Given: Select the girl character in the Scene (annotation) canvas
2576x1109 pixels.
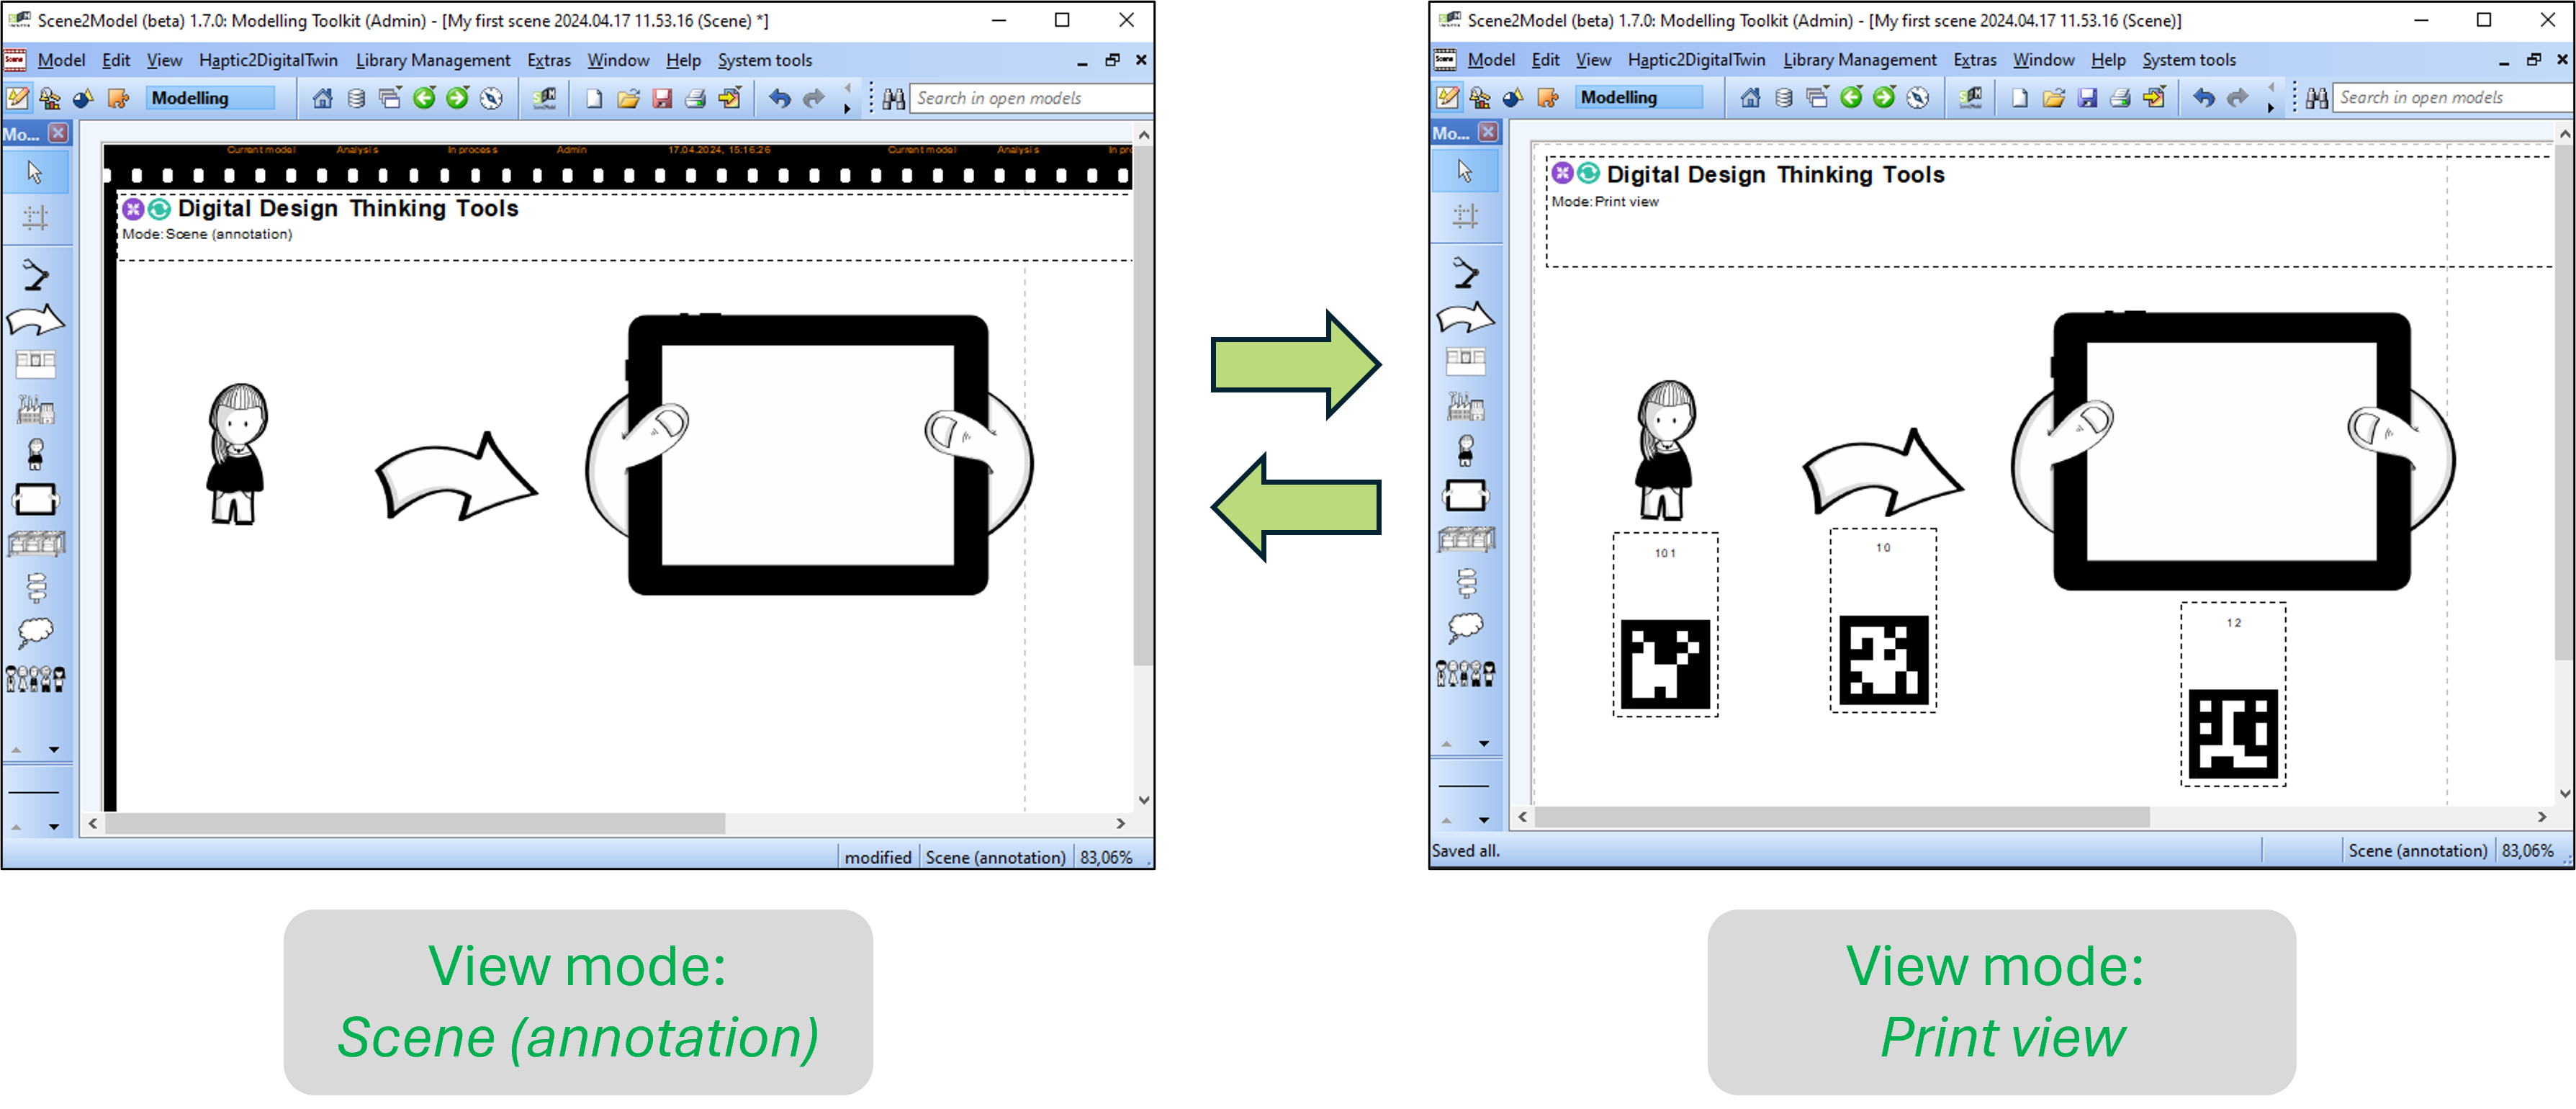Looking at the screenshot, I should tap(236, 453).
